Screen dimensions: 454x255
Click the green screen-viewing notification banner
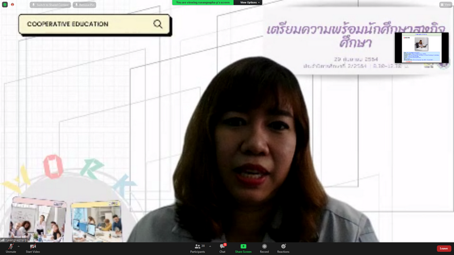point(203,2)
